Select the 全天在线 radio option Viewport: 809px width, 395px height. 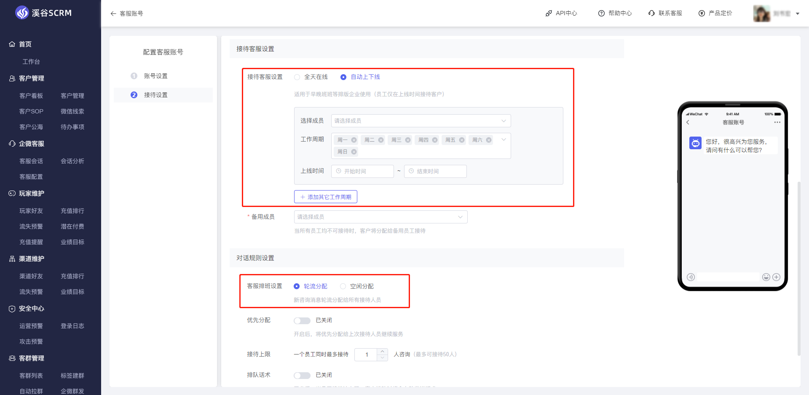297,77
